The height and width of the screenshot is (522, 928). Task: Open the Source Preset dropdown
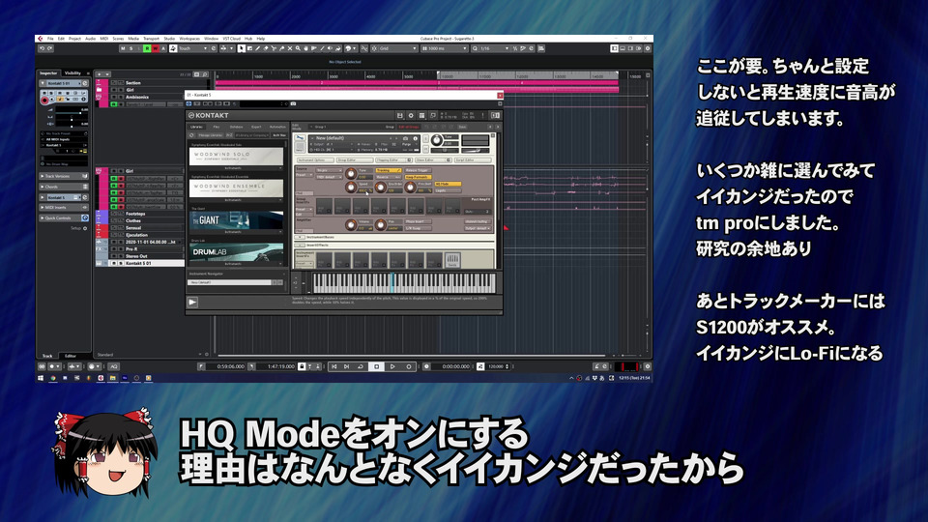click(x=304, y=175)
